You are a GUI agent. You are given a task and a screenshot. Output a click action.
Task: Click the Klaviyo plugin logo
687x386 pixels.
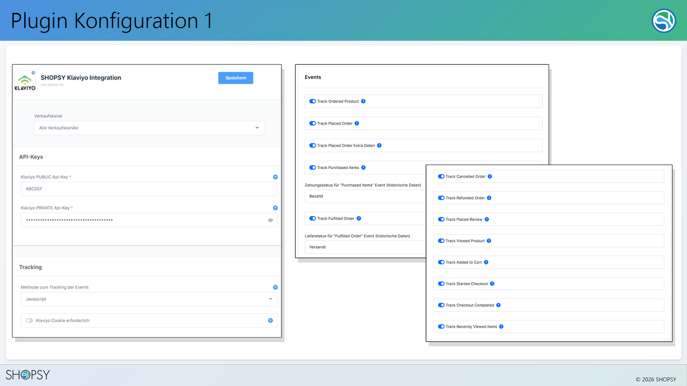coord(25,81)
